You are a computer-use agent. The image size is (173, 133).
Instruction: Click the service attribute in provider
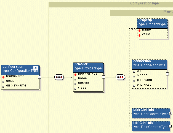click(83, 83)
